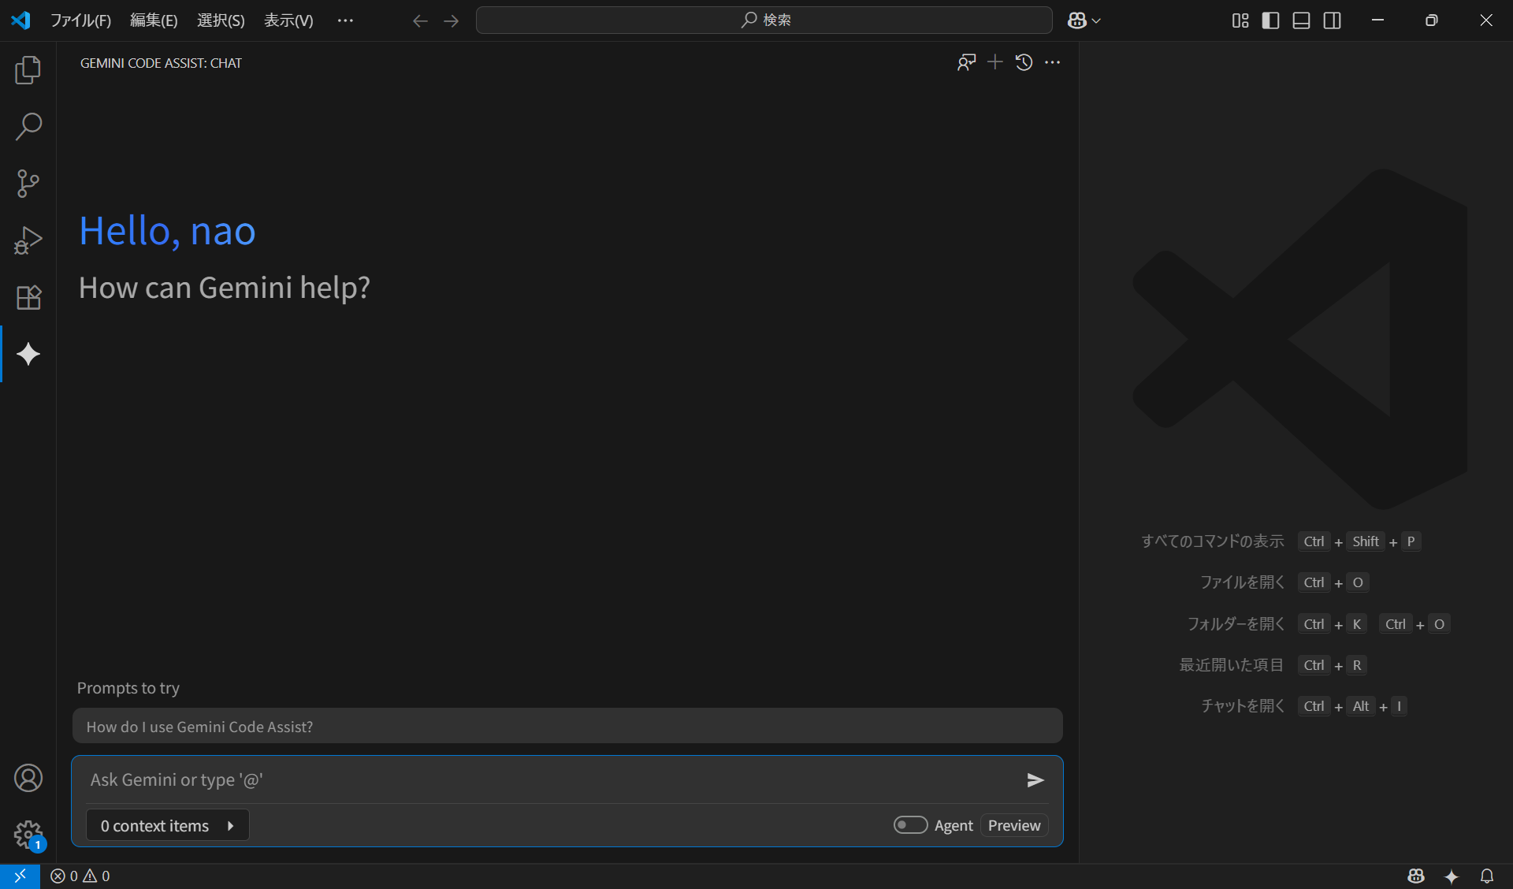Click the GEMINI CODE ASSIST: CHAT title
This screenshot has height=889, width=1513.
161,63
